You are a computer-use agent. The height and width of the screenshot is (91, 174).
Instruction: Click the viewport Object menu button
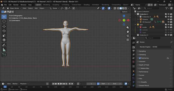42,8
